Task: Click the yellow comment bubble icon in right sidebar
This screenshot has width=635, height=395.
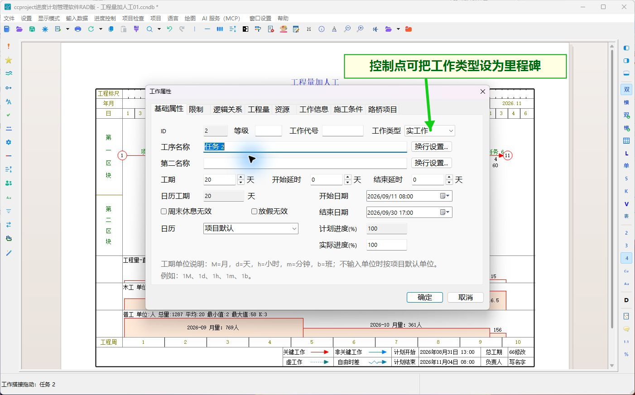Action: [626, 329]
